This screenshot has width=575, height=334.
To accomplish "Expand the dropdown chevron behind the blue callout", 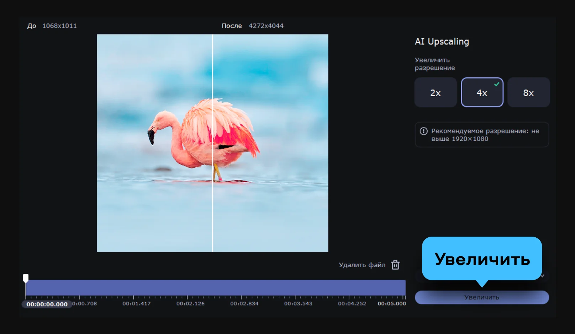I will [x=543, y=276].
